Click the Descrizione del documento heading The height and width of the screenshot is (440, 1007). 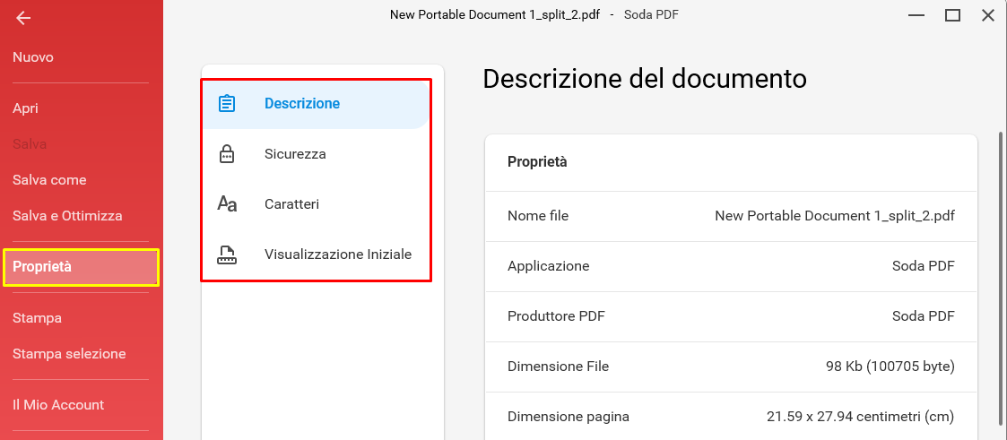pyautogui.click(x=645, y=79)
